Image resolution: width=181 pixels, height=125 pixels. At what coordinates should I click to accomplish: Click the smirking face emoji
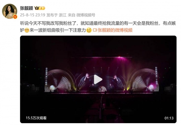(89, 30)
